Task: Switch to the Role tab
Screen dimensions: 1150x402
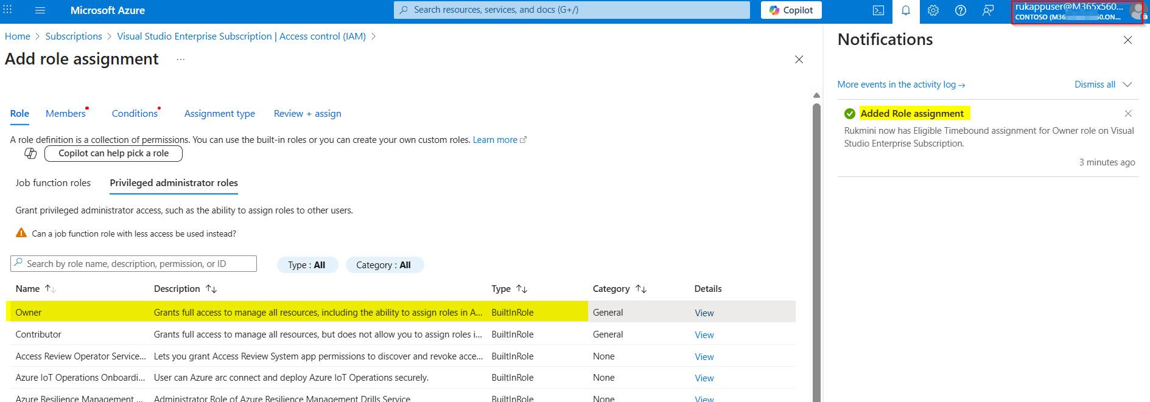Action: (x=19, y=114)
